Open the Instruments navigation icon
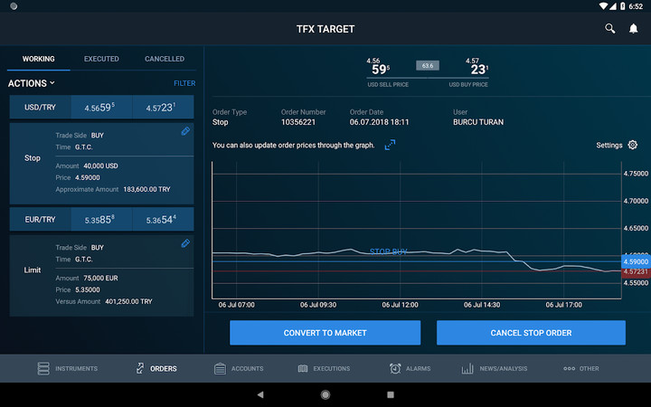Viewport: 651px width, 407px height. coord(43,368)
